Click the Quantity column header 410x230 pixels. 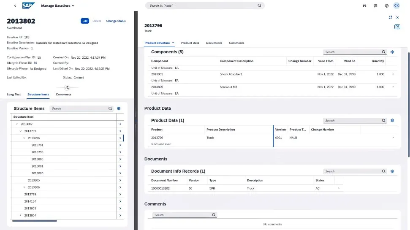tap(378, 61)
